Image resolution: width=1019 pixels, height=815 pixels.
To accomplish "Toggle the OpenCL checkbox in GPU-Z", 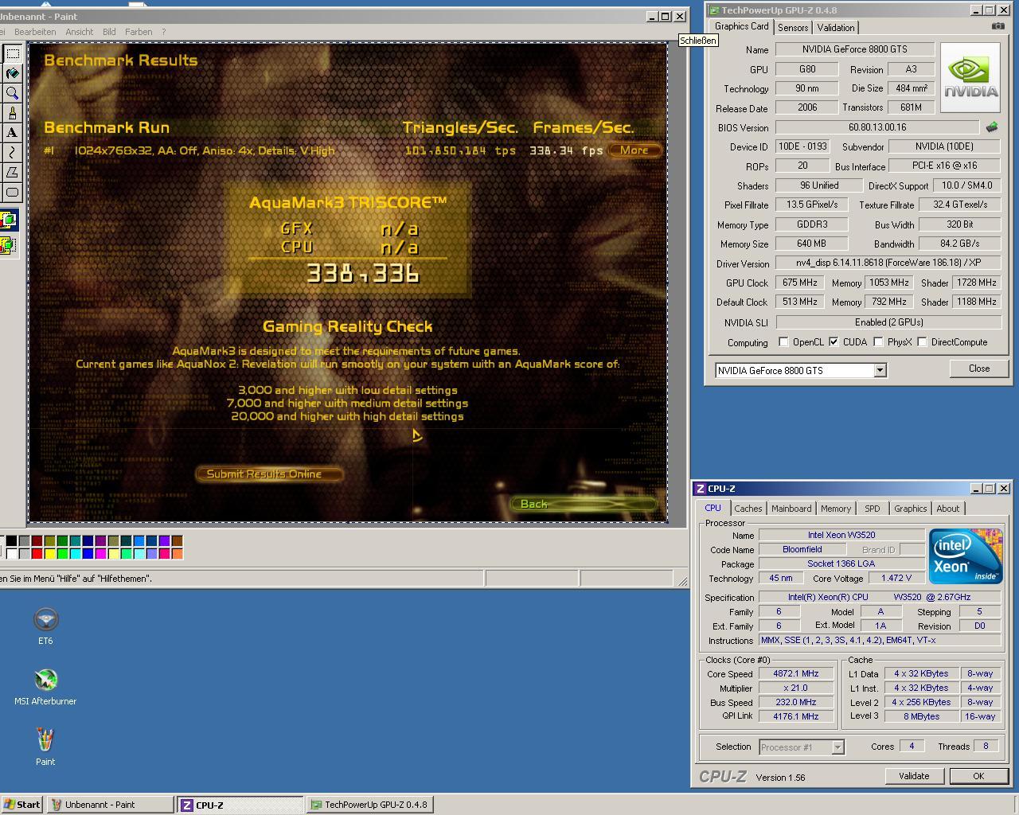I will (784, 342).
